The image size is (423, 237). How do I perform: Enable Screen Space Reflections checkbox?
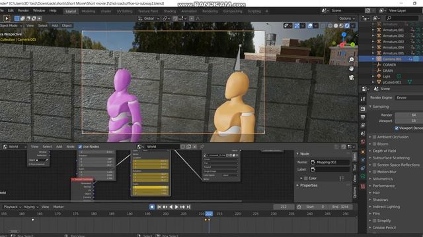coord(375,165)
